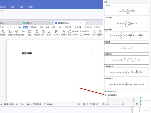Open the 文档部件 document parts dropdown
Screen dimensions: 151x113
(85, 35)
